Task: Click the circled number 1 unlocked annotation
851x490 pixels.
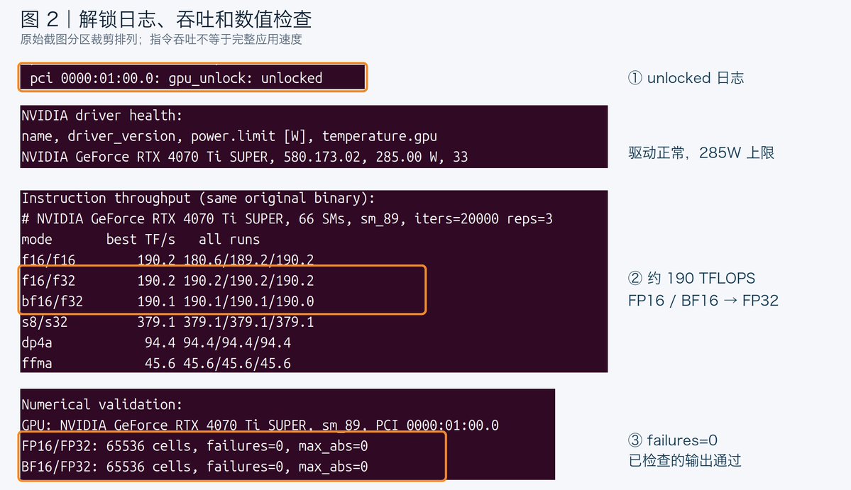Action: pos(686,78)
